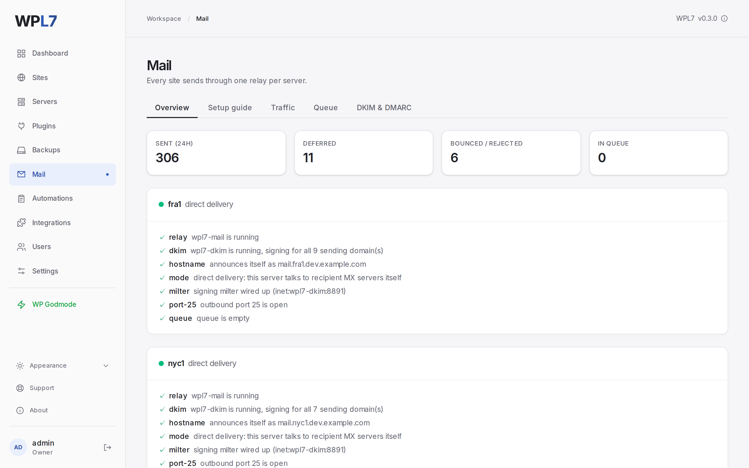Viewport: 749px width, 468px height.
Task: Open the Traffic tab
Action: (283, 108)
